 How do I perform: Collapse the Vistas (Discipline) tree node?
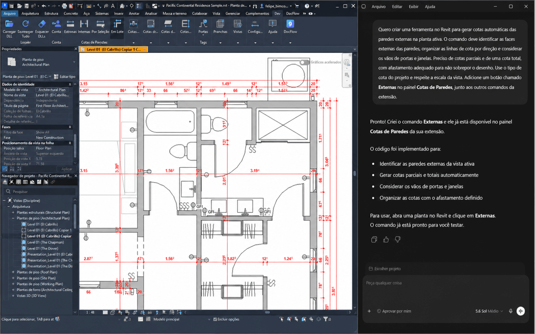[4, 201]
